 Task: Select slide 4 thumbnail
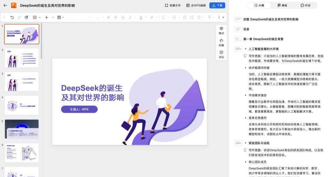tap(22, 105)
